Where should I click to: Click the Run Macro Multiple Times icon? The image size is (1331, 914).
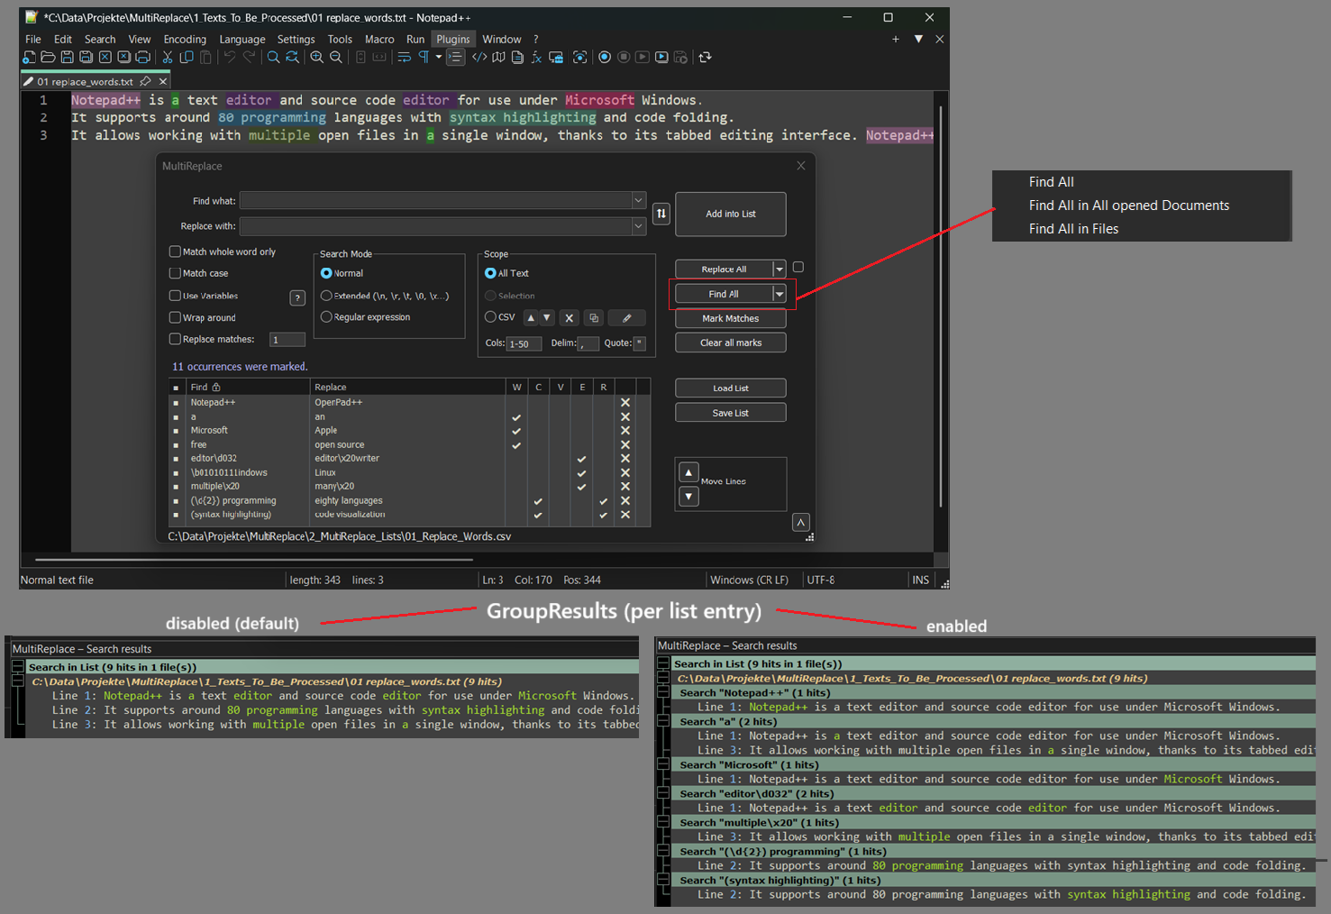point(661,57)
